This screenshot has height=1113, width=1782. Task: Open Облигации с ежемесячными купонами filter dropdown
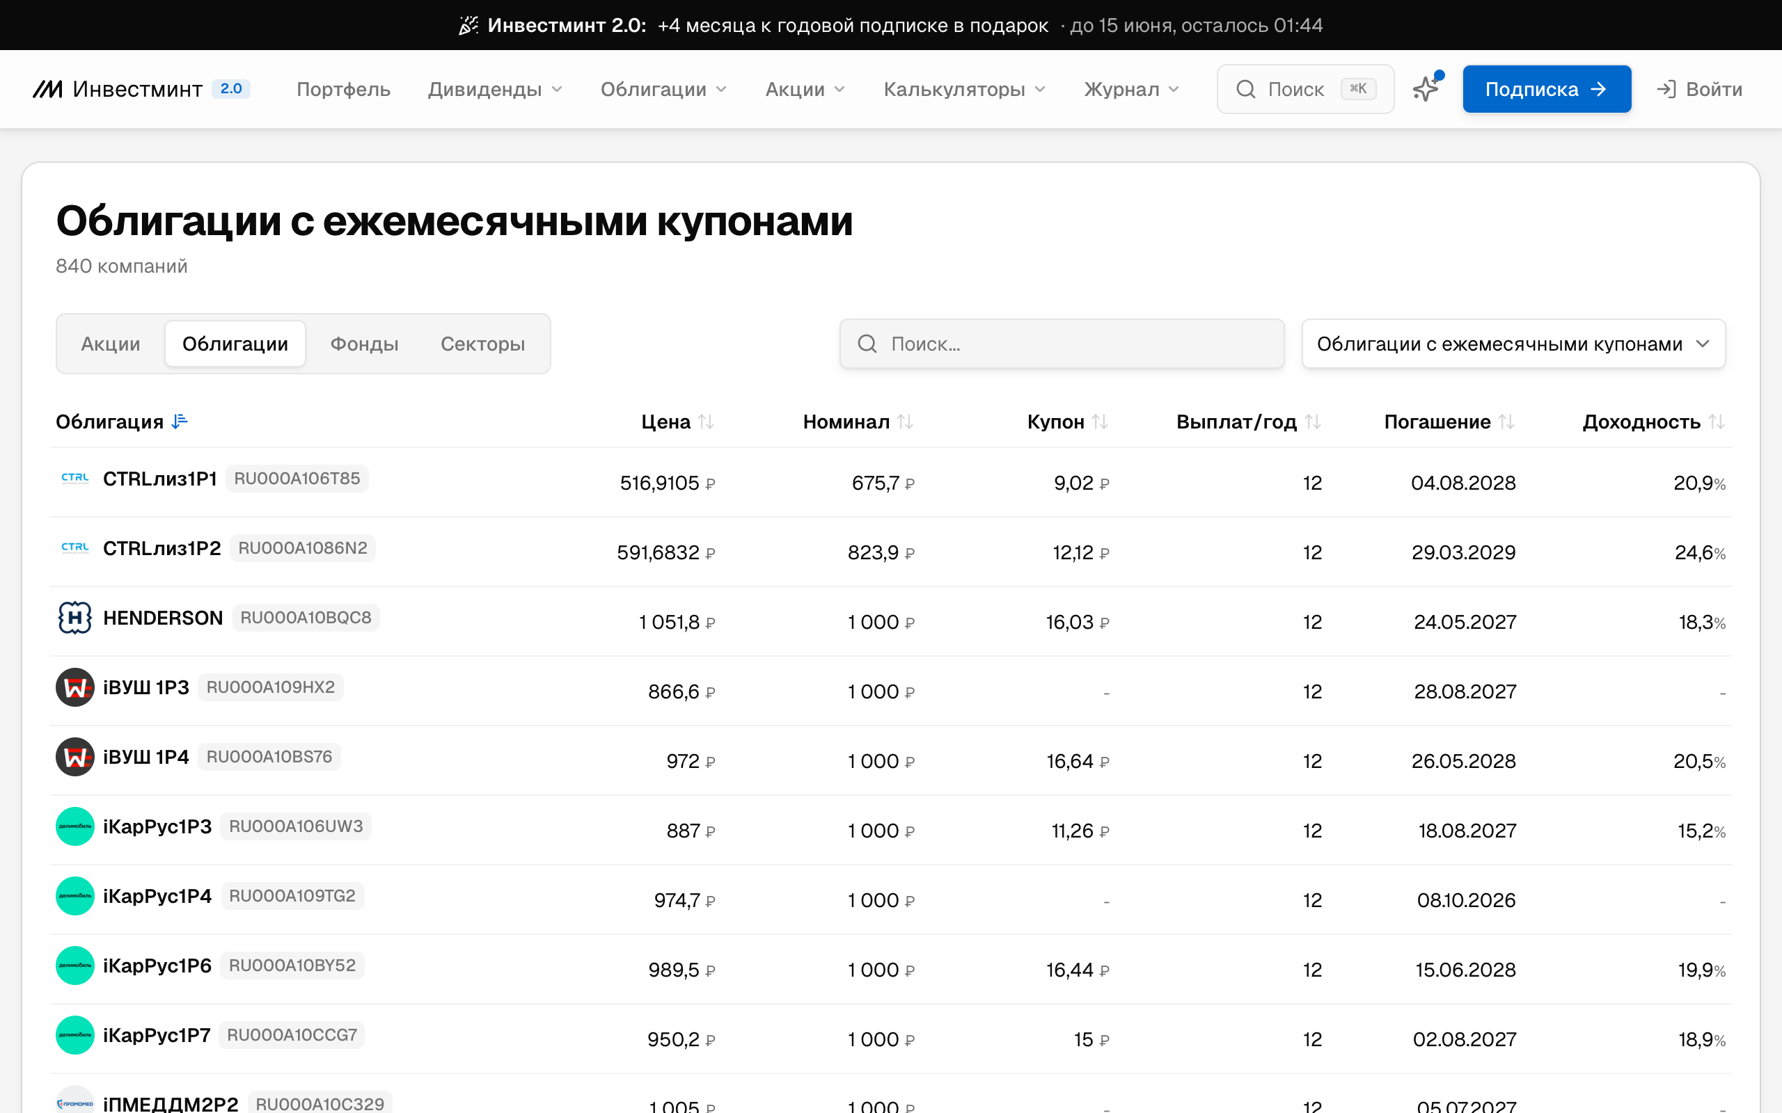[x=1513, y=344]
